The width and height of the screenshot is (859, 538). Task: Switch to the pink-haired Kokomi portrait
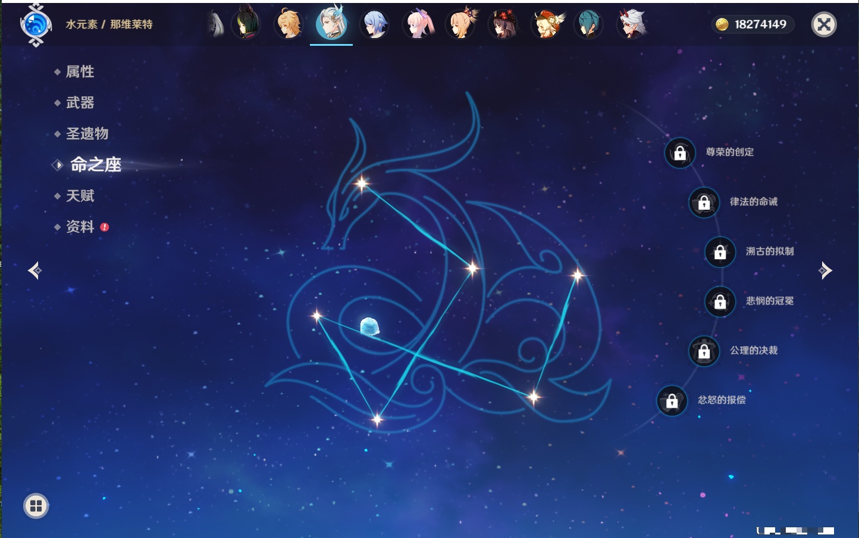(x=418, y=24)
